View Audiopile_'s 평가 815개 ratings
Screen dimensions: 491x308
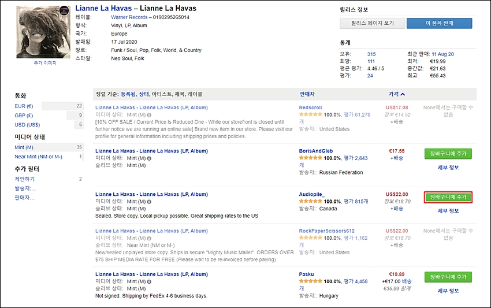tap(356, 202)
